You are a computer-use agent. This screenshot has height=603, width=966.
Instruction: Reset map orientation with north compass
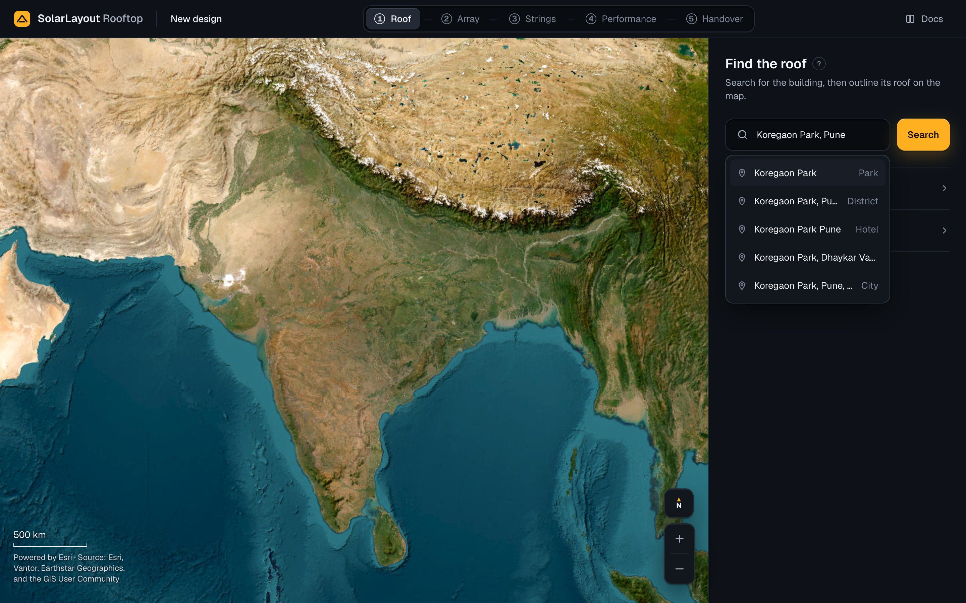679,503
